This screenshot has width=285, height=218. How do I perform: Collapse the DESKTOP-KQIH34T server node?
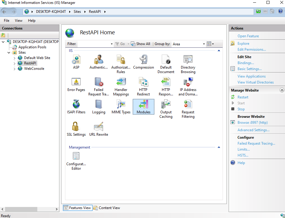3,42
